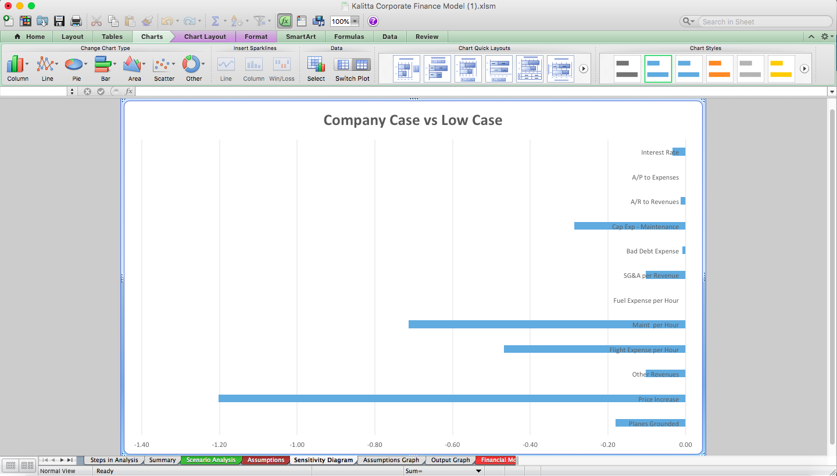This screenshot has width=837, height=476.
Task: Jump to first sheet navigation arrow
Action: [45, 460]
